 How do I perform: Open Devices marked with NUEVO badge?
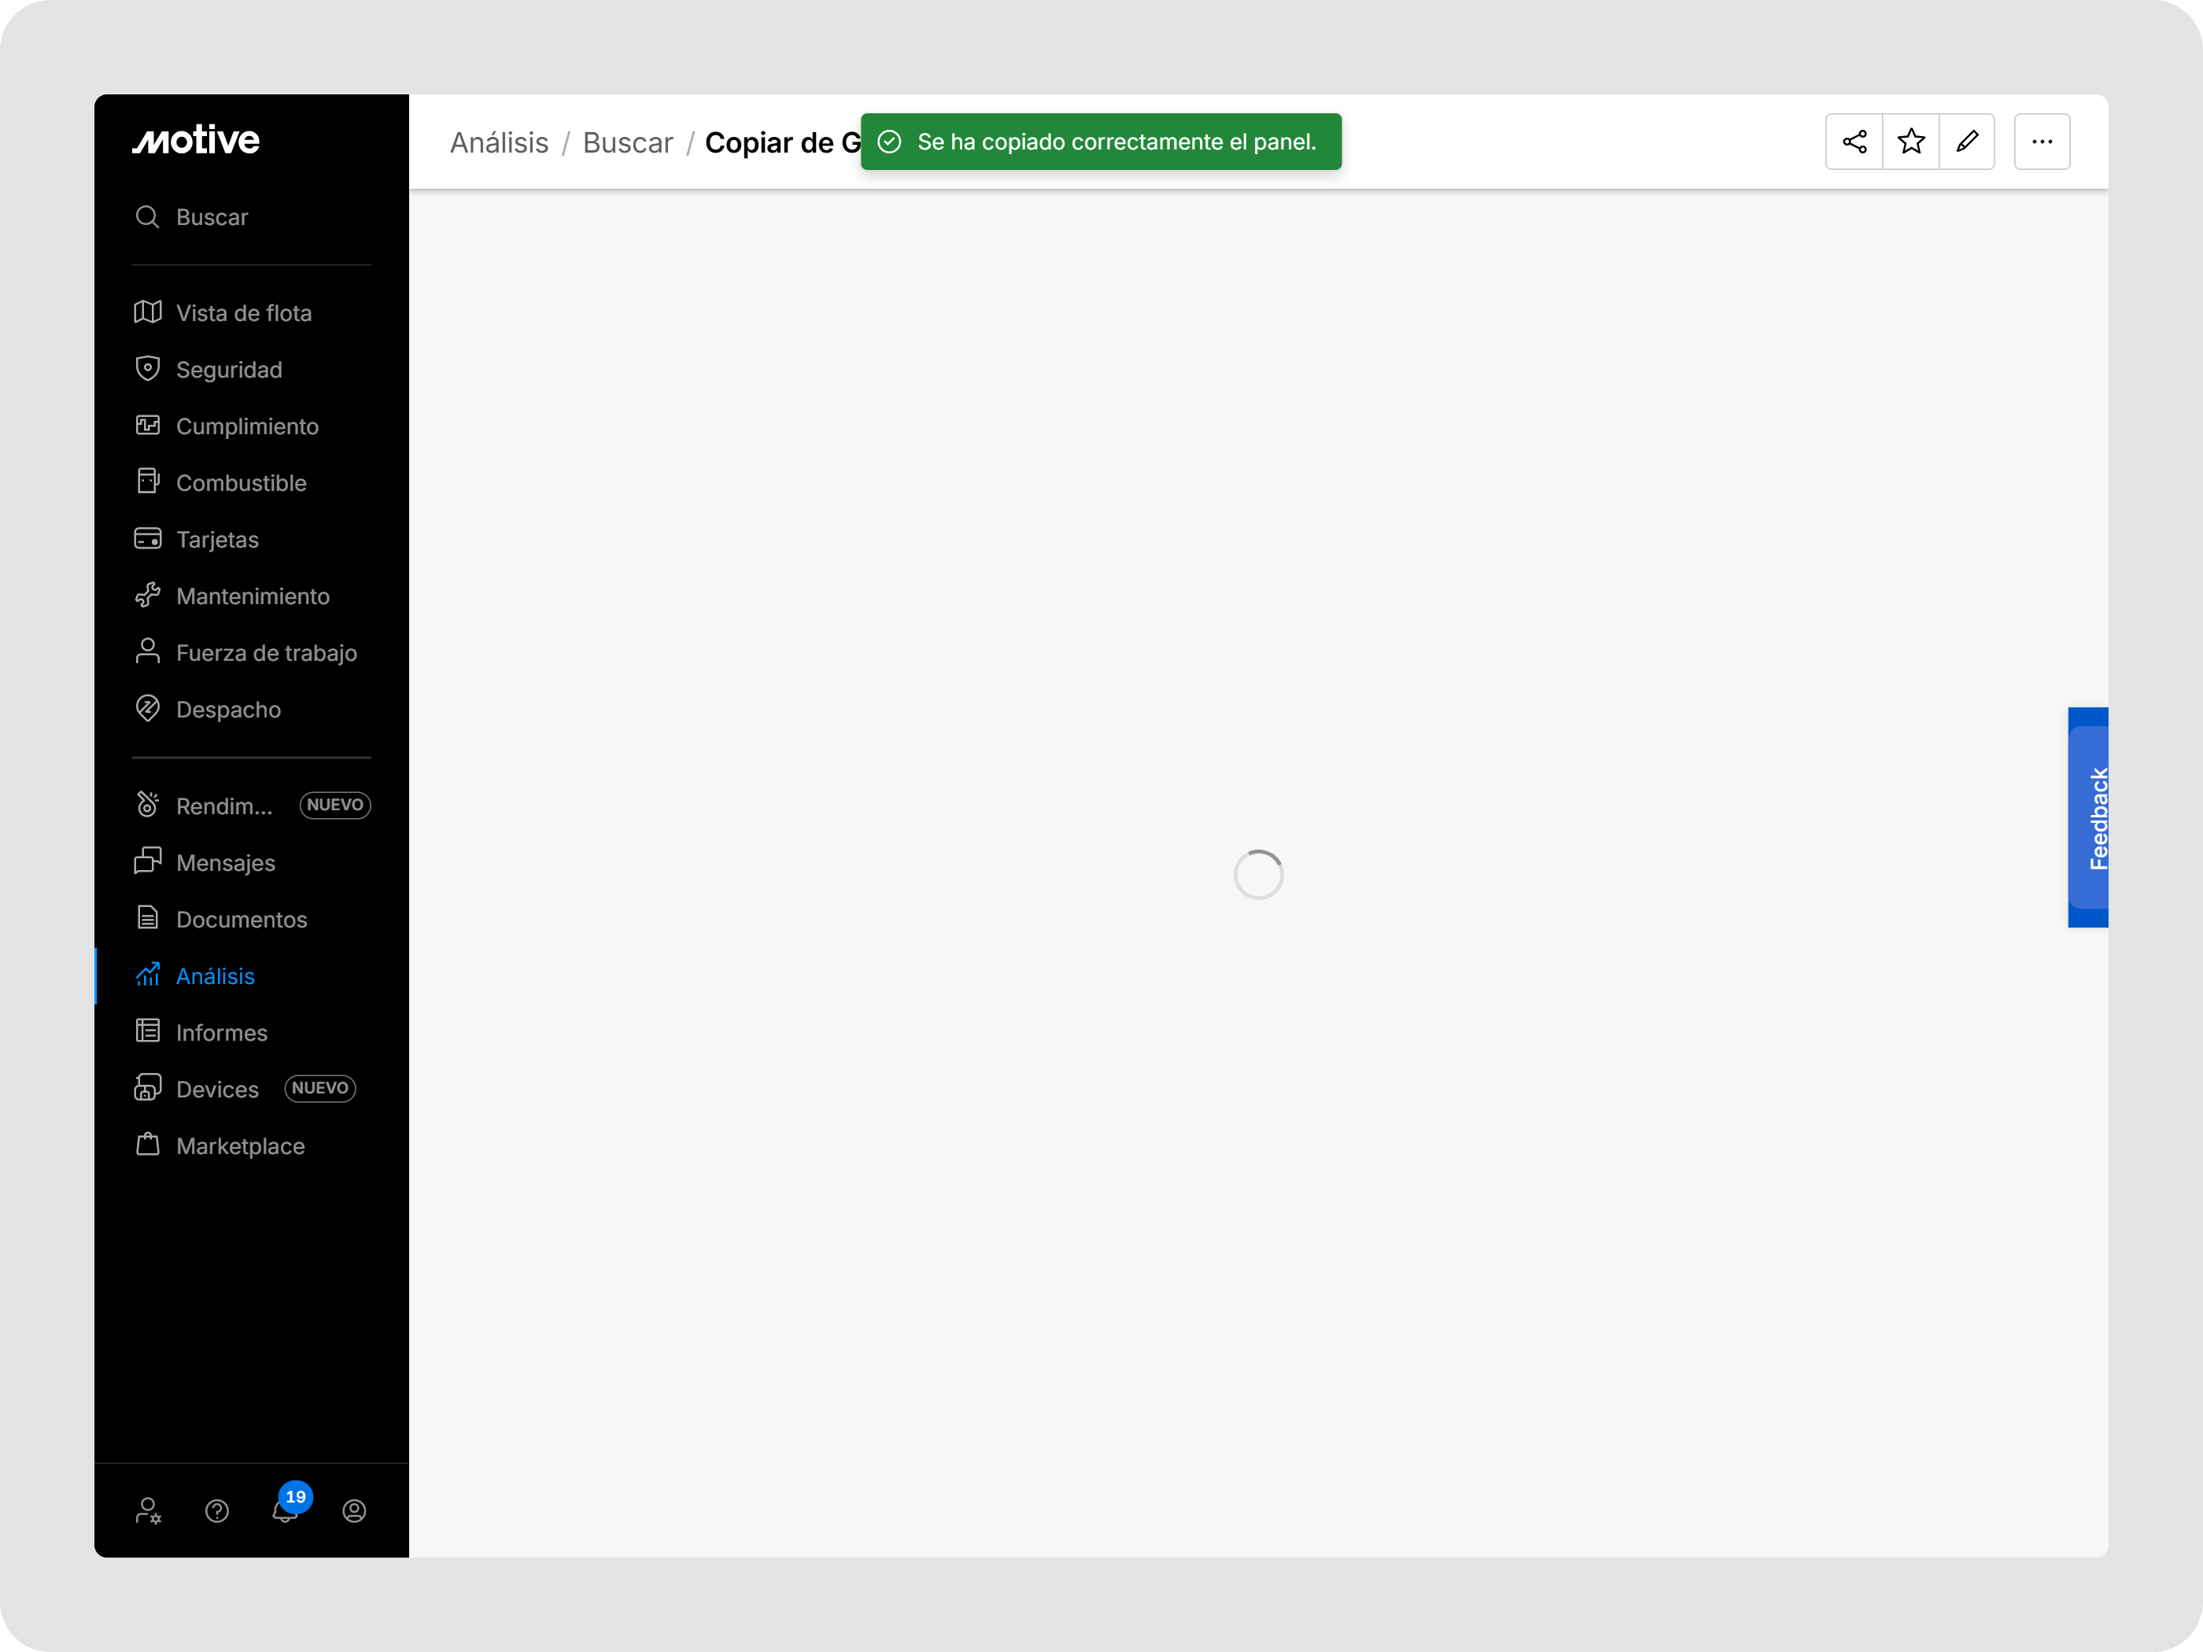tap(217, 1089)
